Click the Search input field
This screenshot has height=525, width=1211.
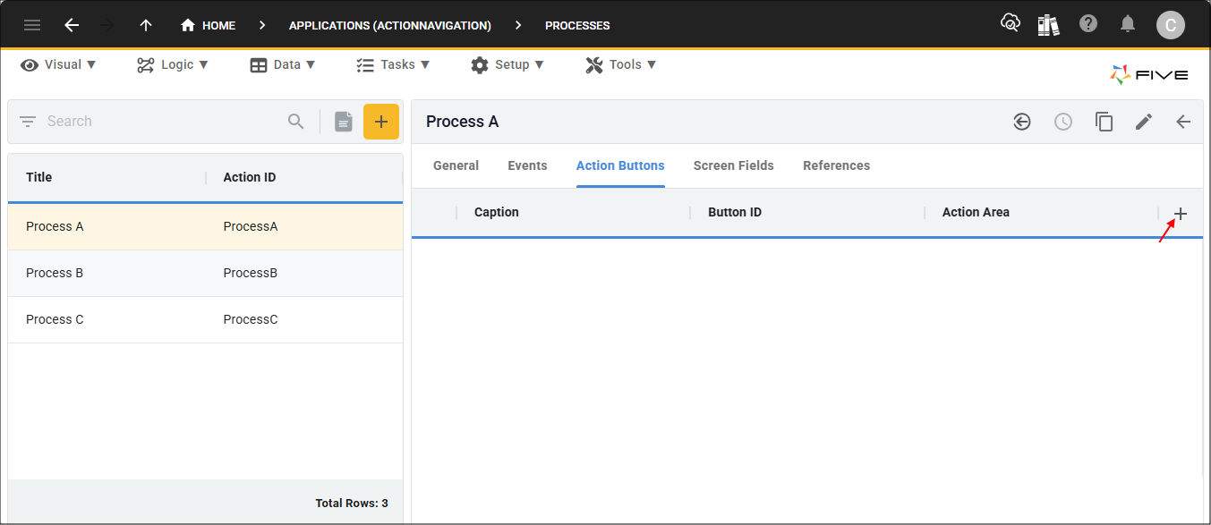point(161,122)
